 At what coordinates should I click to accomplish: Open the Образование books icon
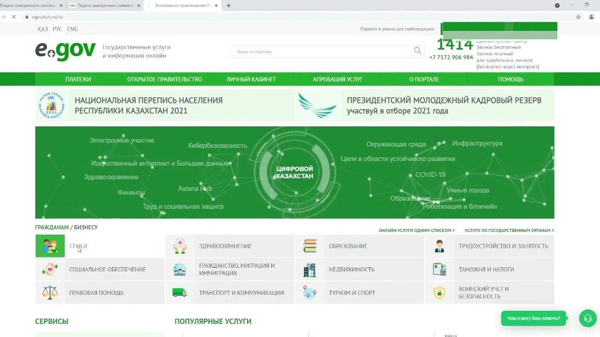tap(309, 245)
